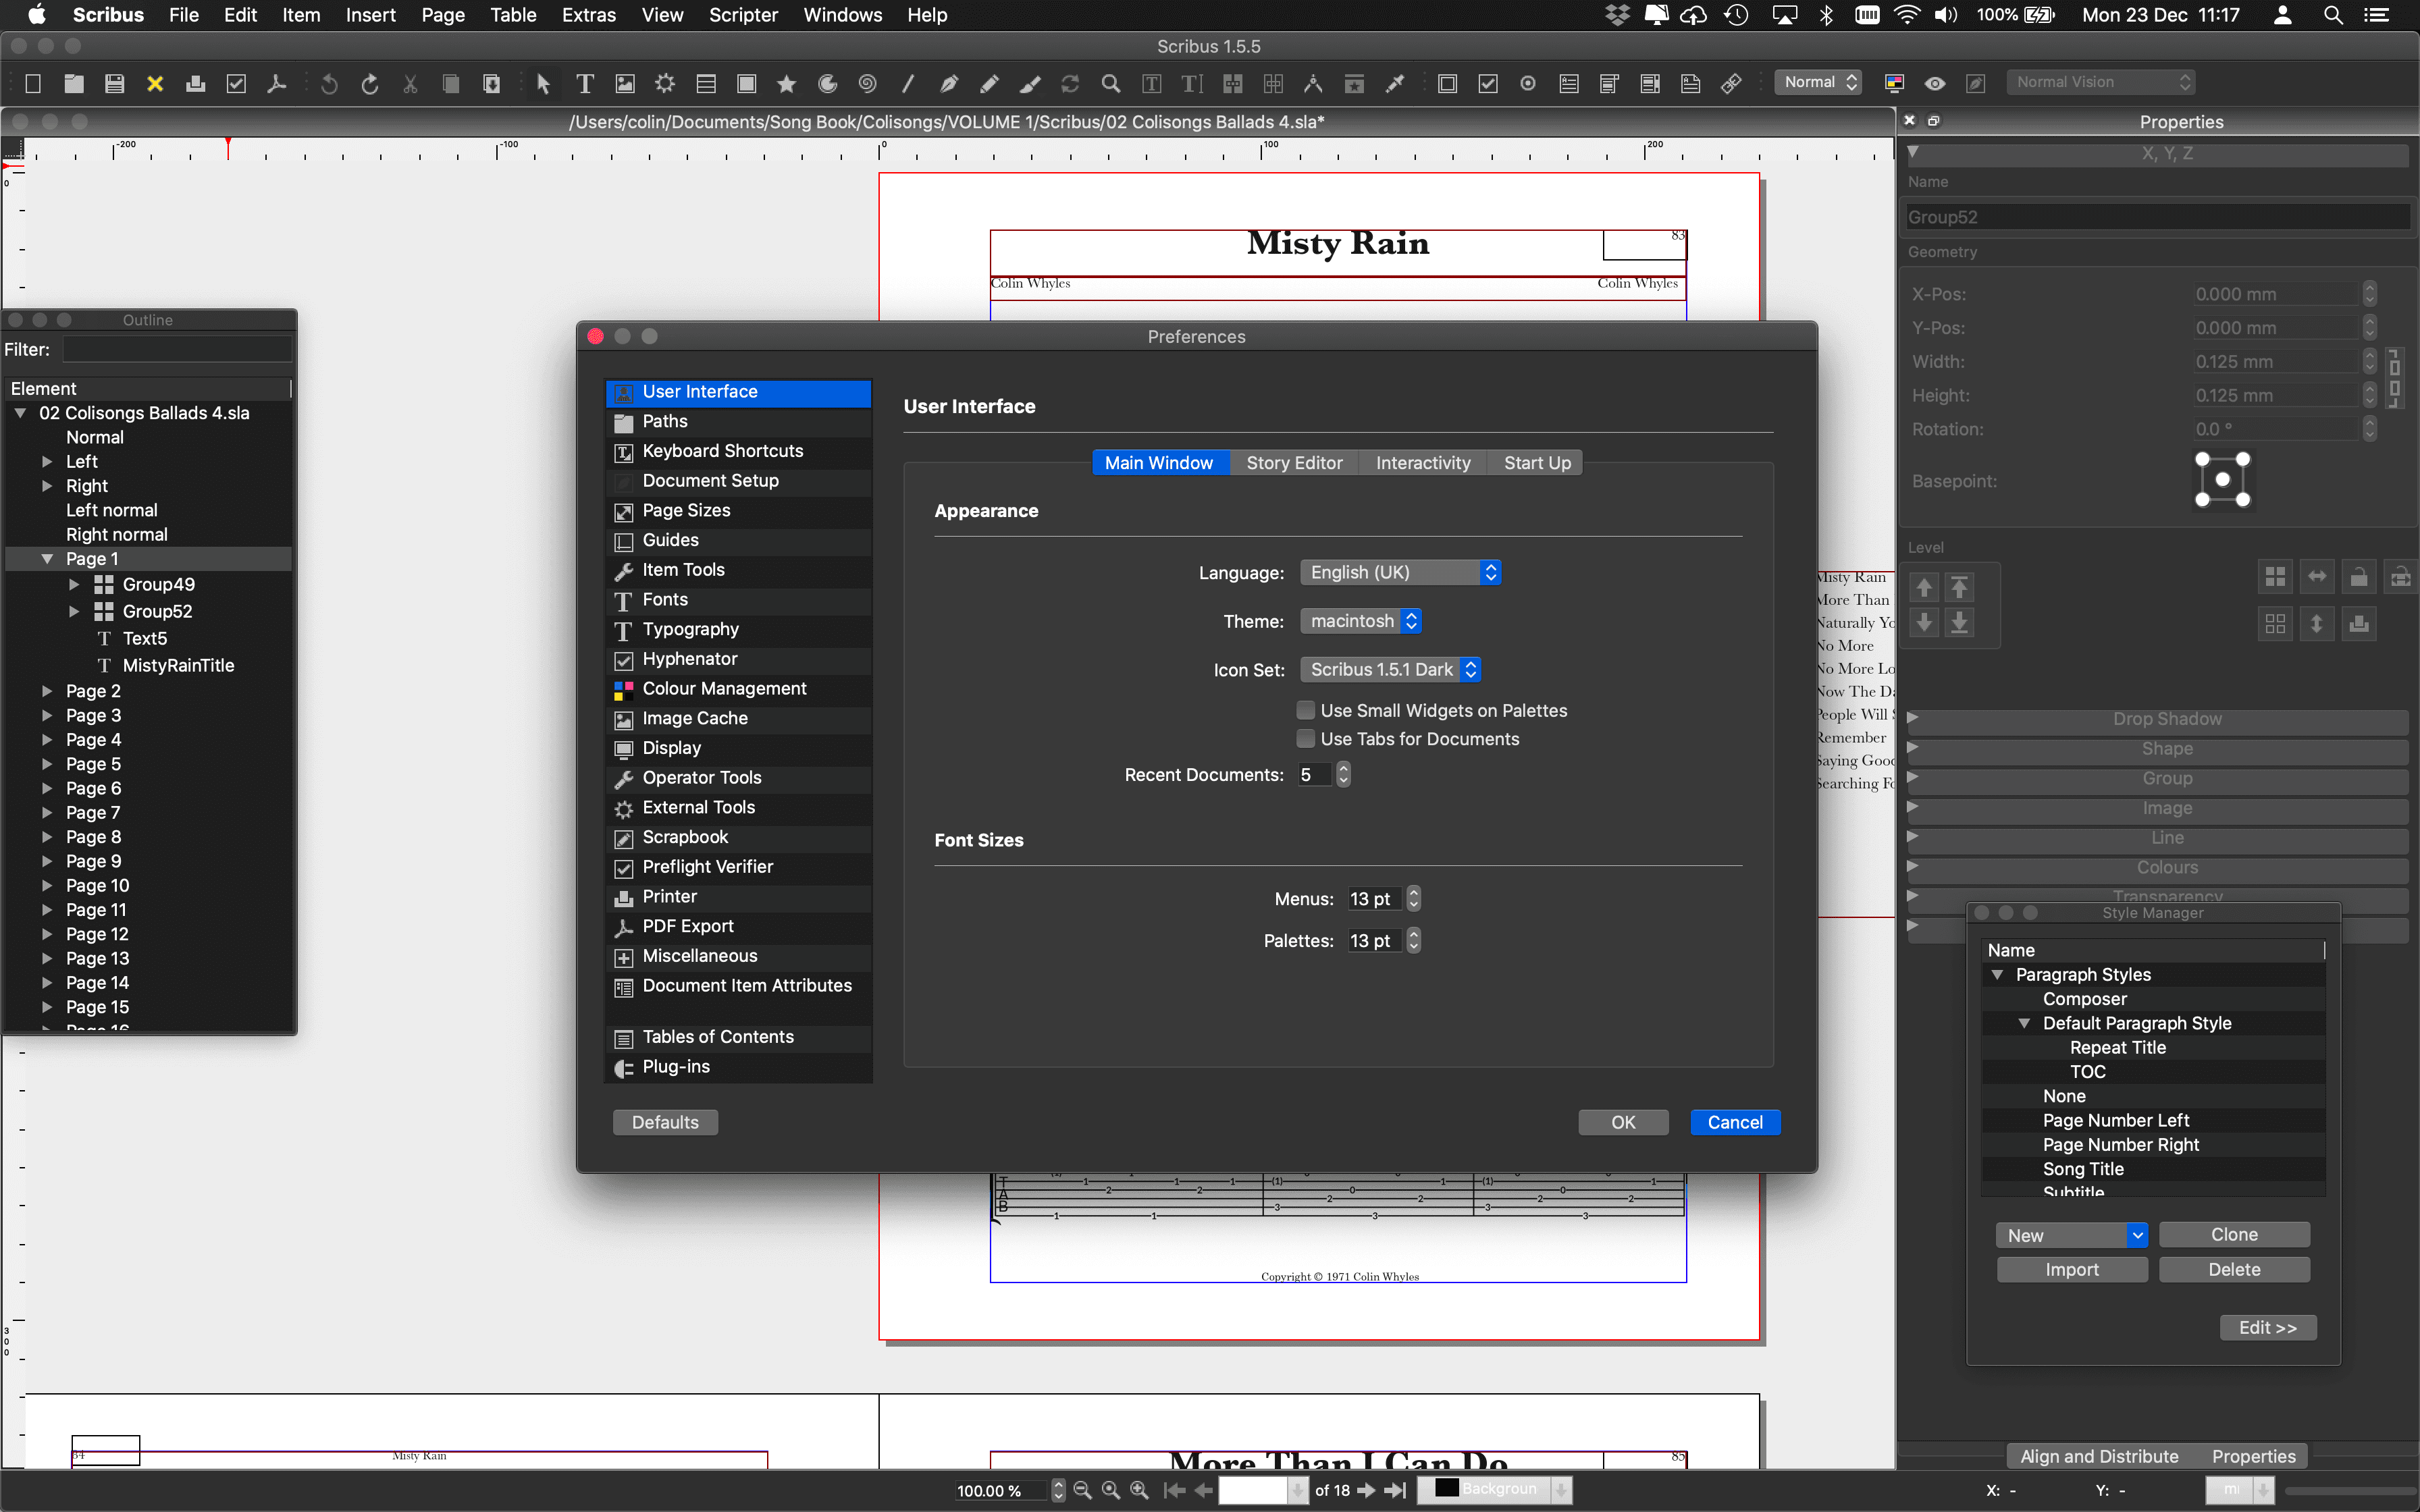Select the Calligraphic Line tool
The width and height of the screenshot is (2420, 1512).
coord(1029,84)
